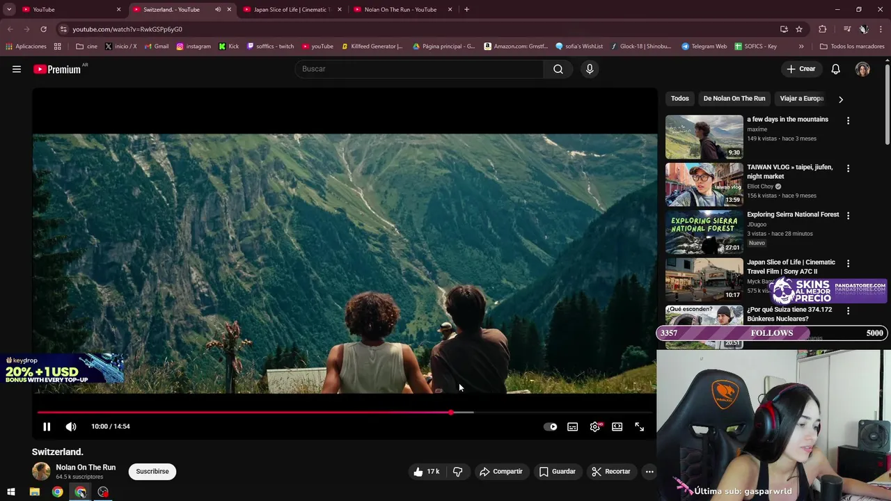The image size is (891, 501).
Task: Dislike the Switzerland video
Action: point(458,472)
